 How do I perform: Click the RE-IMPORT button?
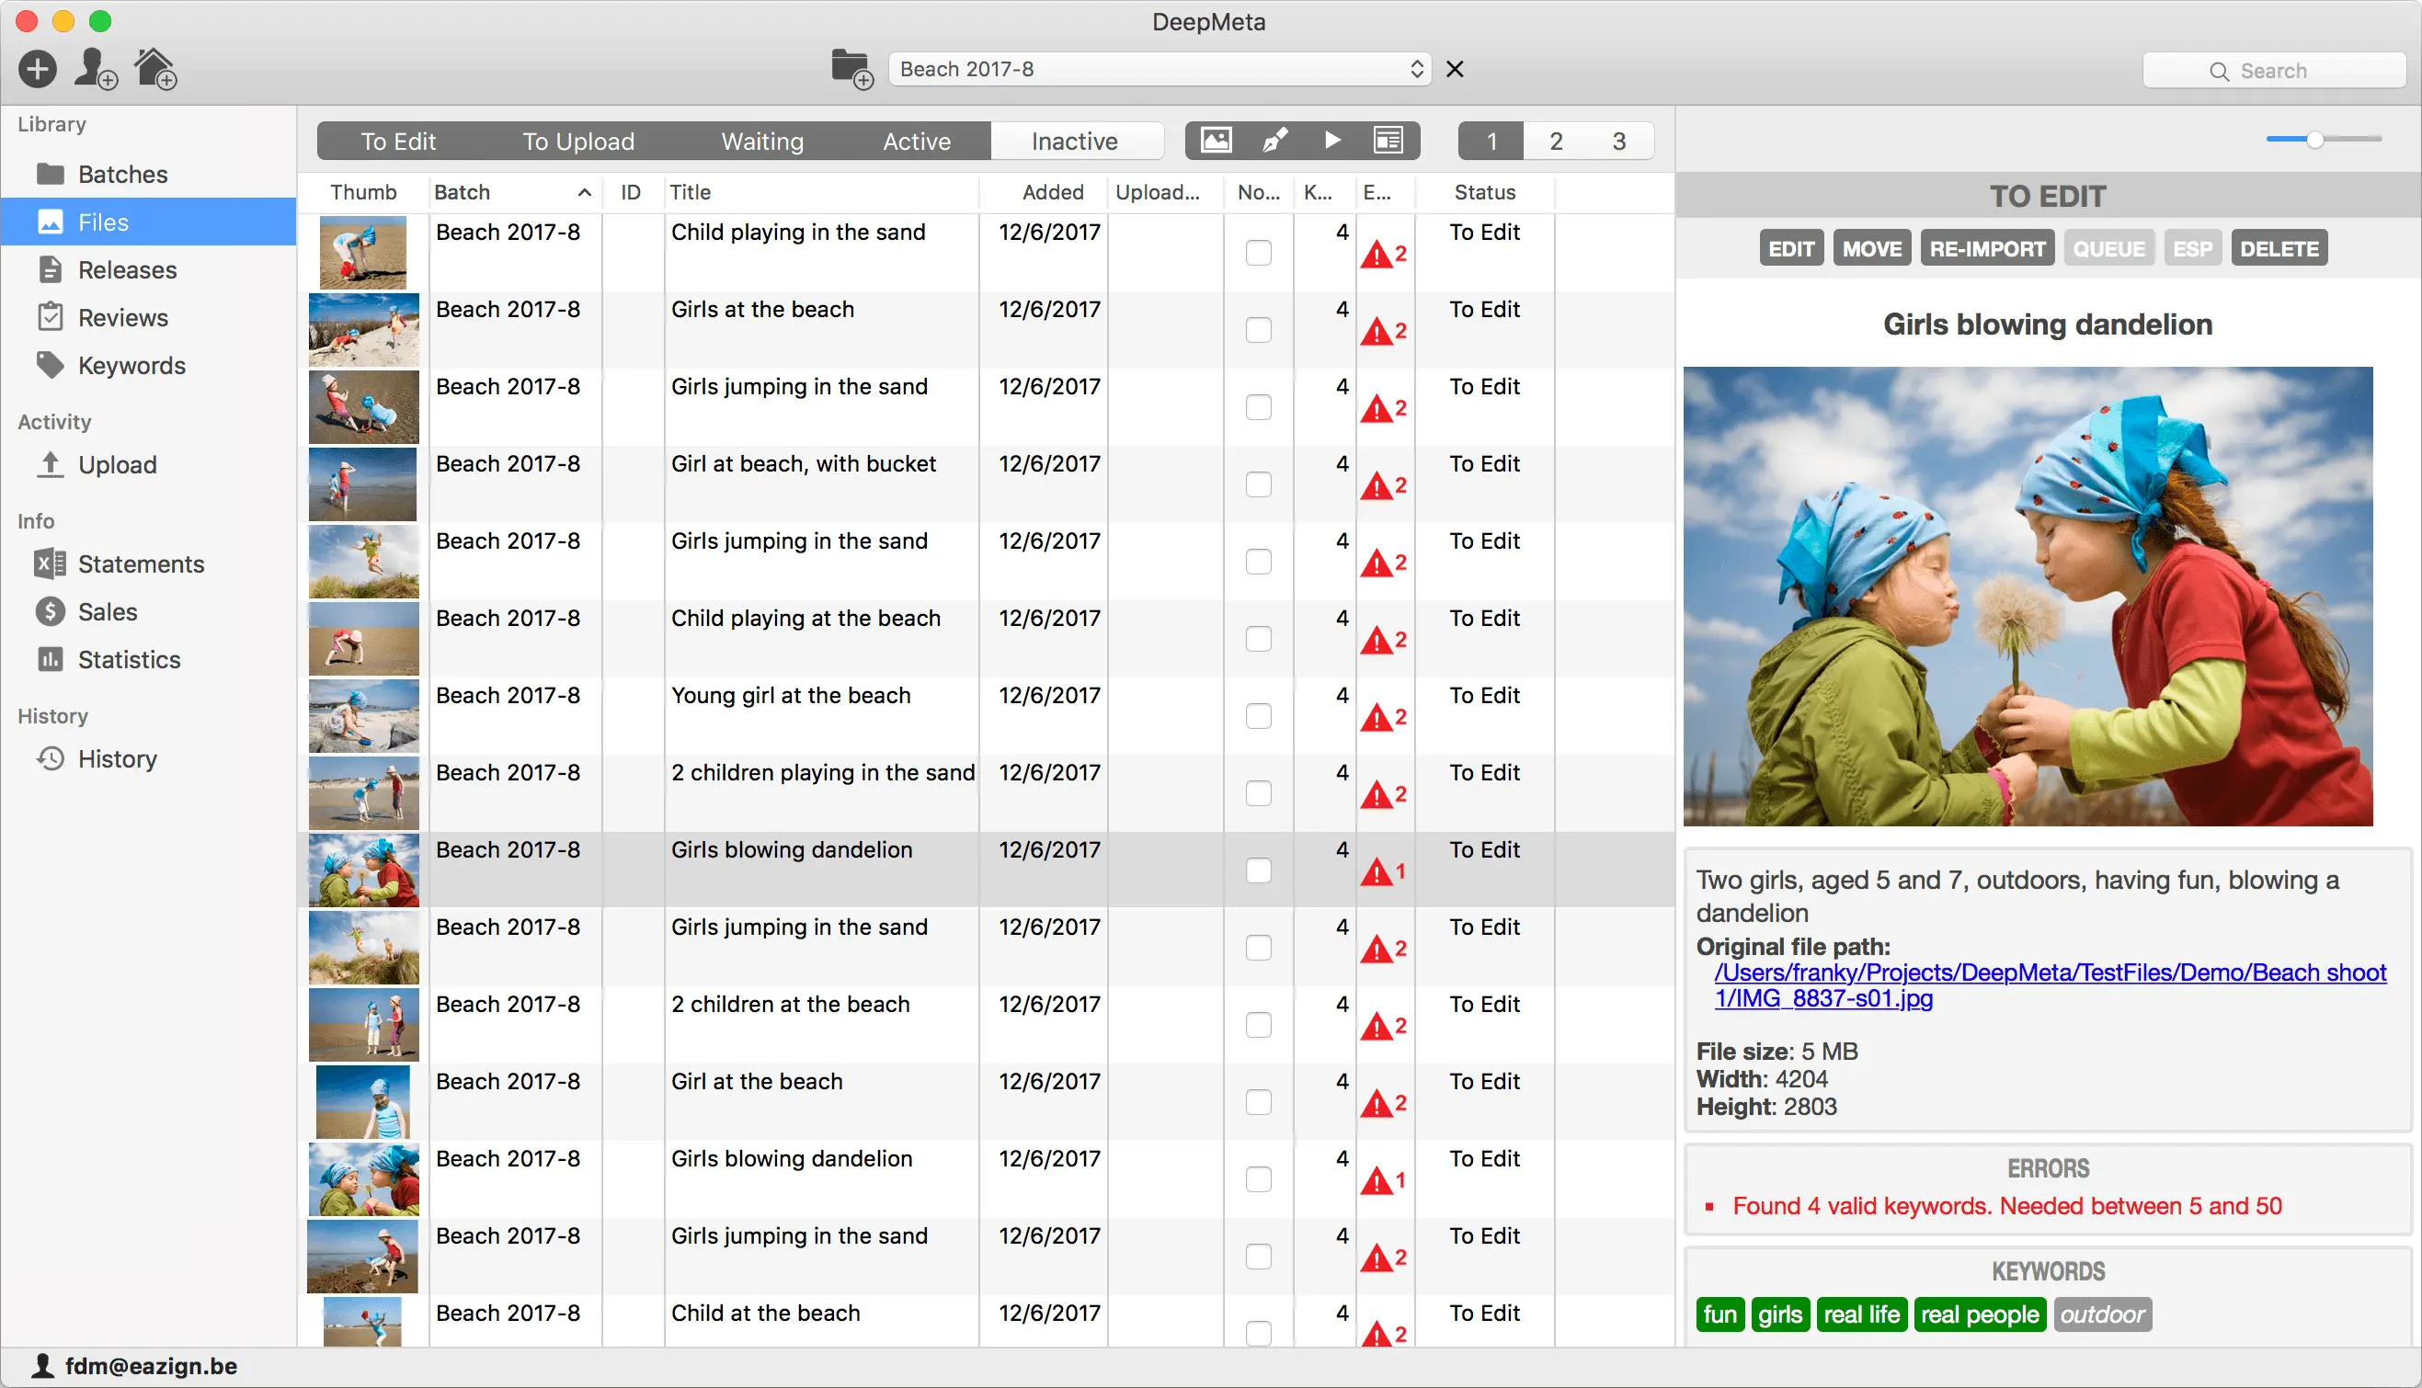click(1987, 249)
